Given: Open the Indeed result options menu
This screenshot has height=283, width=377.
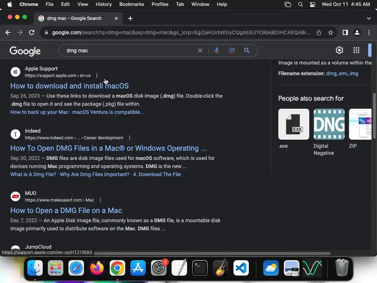Looking at the screenshot, I should (129, 138).
